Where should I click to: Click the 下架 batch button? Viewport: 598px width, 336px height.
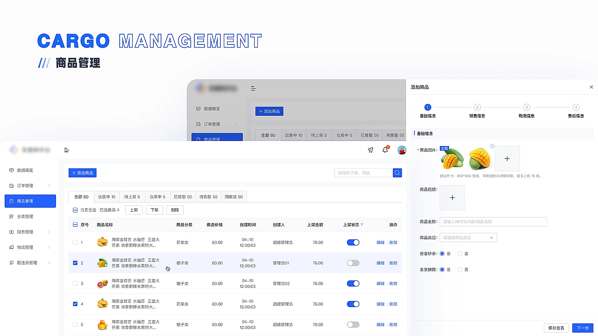[154, 210]
